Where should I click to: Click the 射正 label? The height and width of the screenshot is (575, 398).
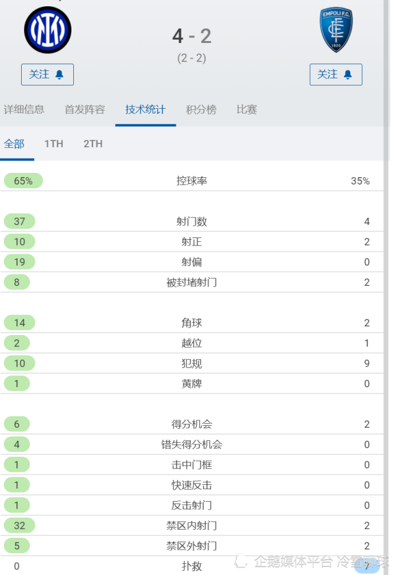[x=192, y=242]
